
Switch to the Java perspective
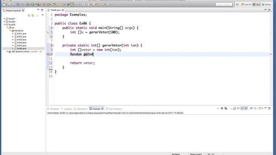(257, 4)
